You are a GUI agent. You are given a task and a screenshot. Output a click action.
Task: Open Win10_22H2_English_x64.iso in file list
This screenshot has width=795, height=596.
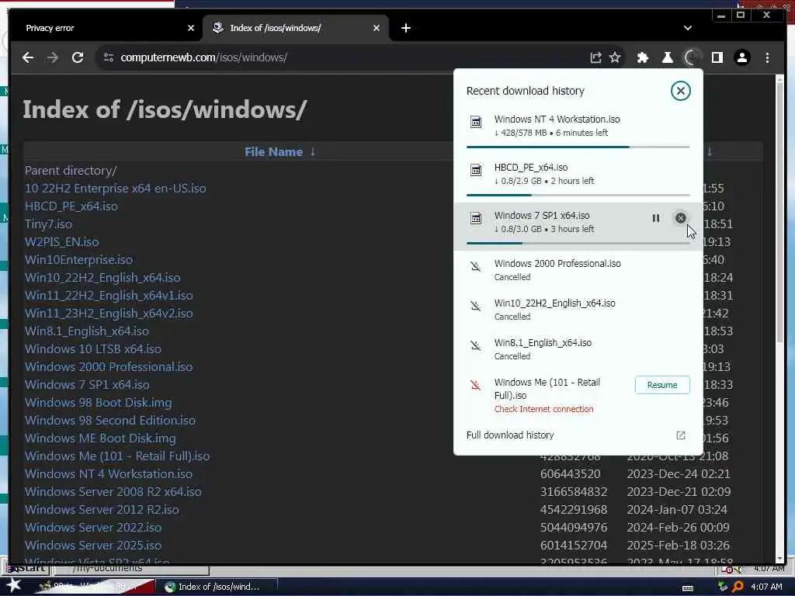click(x=103, y=278)
